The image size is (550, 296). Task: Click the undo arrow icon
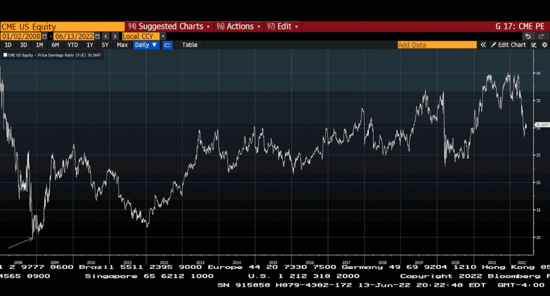click(529, 36)
